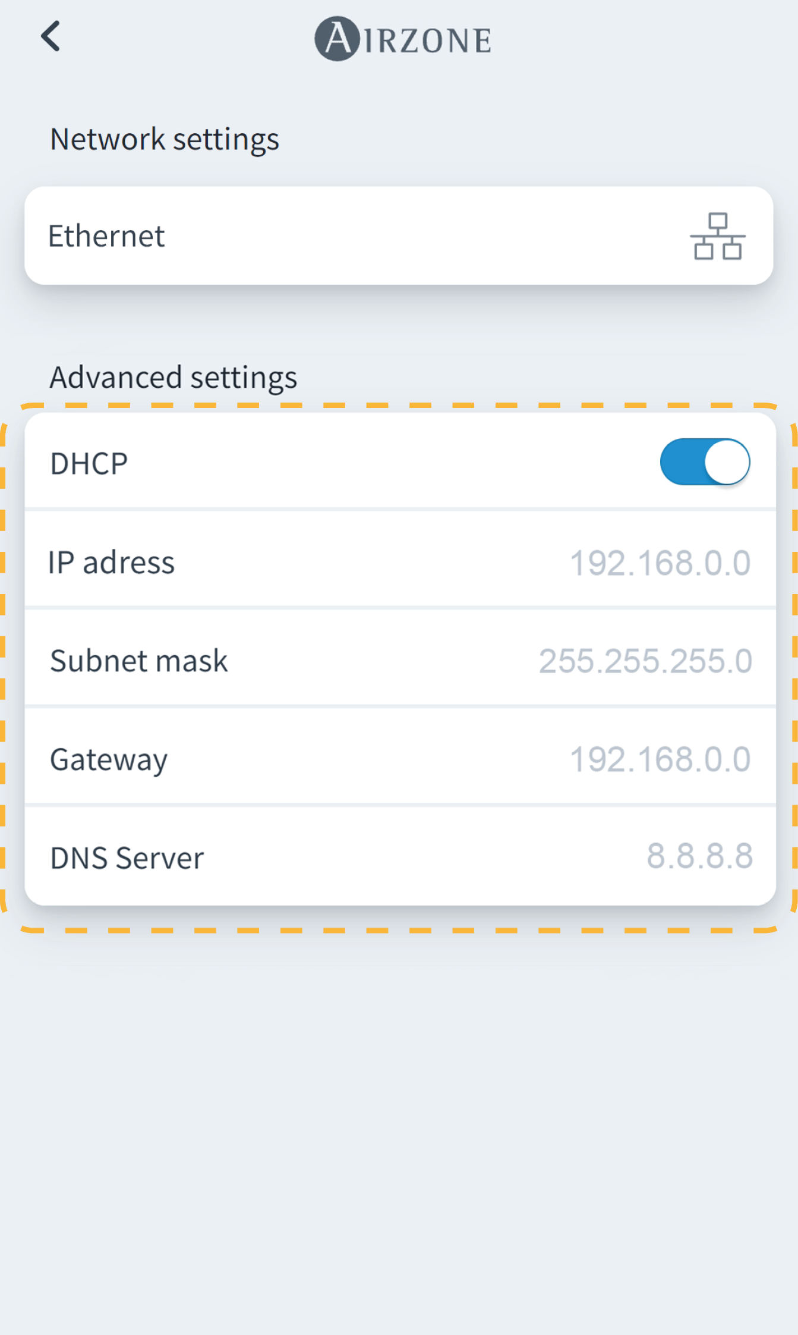
Task: Select the Subnet mask row label
Action: 139,661
